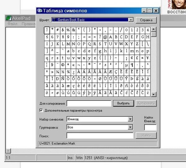
Task: Select the lowercase g character cell
Action: [x=100, y=51]
